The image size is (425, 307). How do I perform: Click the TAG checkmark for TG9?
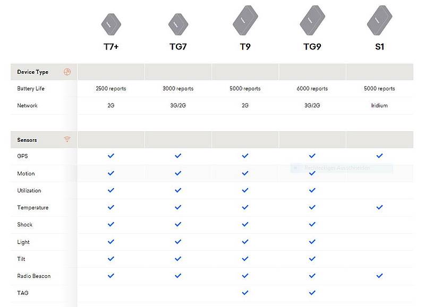312,293
